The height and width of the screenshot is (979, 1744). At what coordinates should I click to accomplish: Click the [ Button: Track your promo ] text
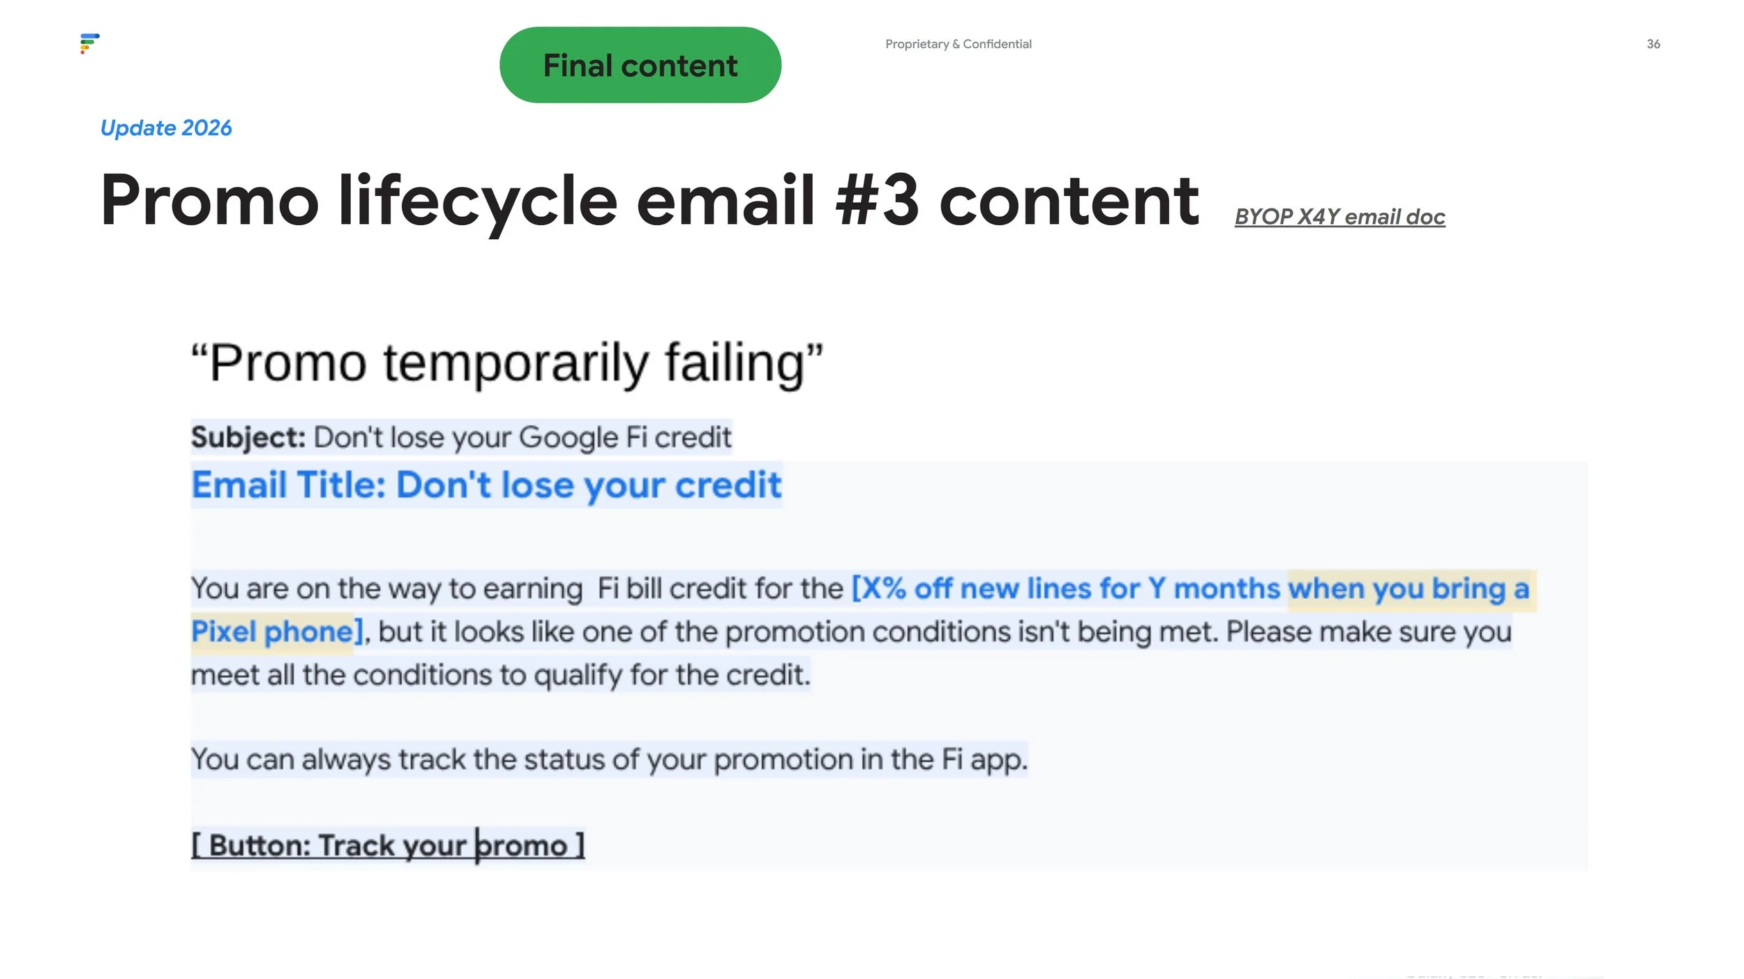[x=388, y=846]
